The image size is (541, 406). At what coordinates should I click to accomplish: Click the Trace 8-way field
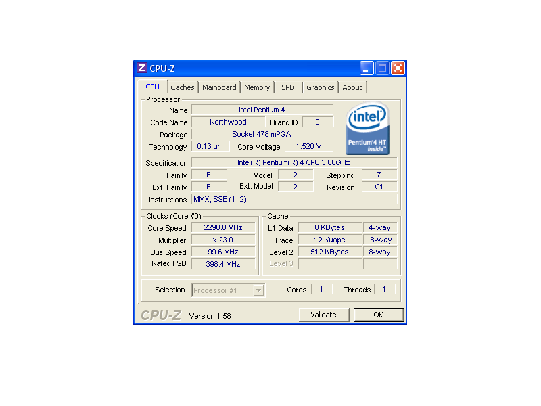[x=380, y=240]
